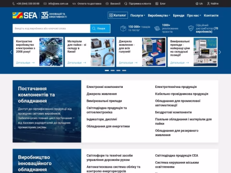Open Підтримка клієнта page
Viewport: 231px width, 173px height.
pyautogui.click(x=140, y=3)
